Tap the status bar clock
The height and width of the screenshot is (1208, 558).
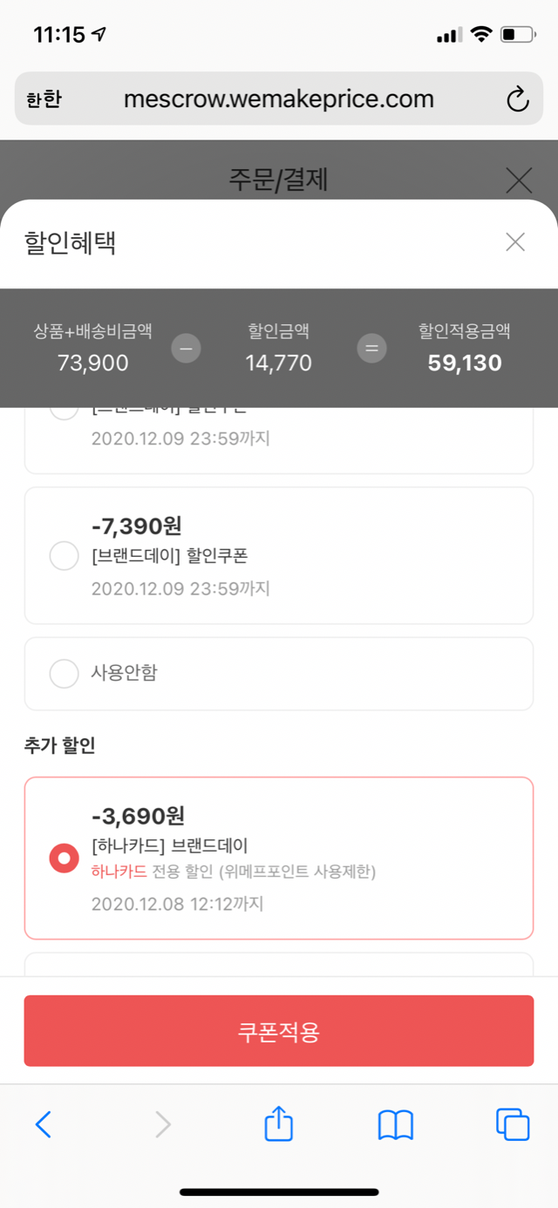click(x=58, y=35)
